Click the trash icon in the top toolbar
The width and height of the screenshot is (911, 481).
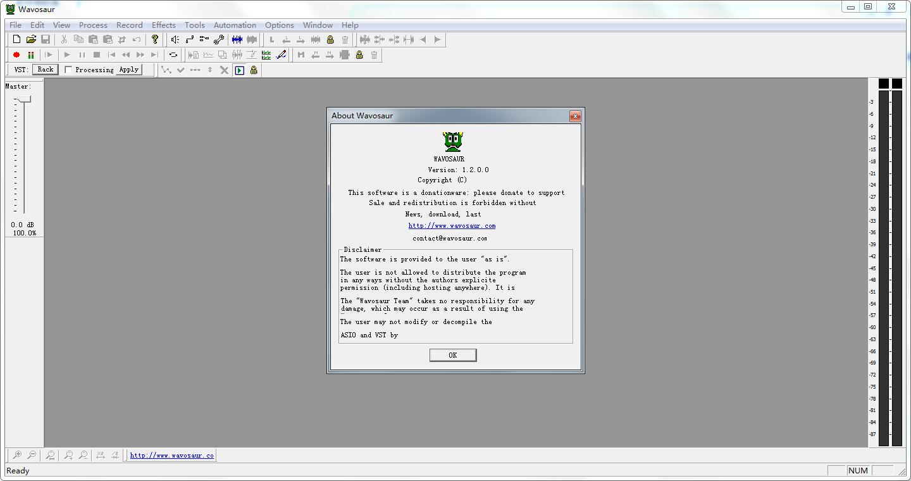(345, 39)
